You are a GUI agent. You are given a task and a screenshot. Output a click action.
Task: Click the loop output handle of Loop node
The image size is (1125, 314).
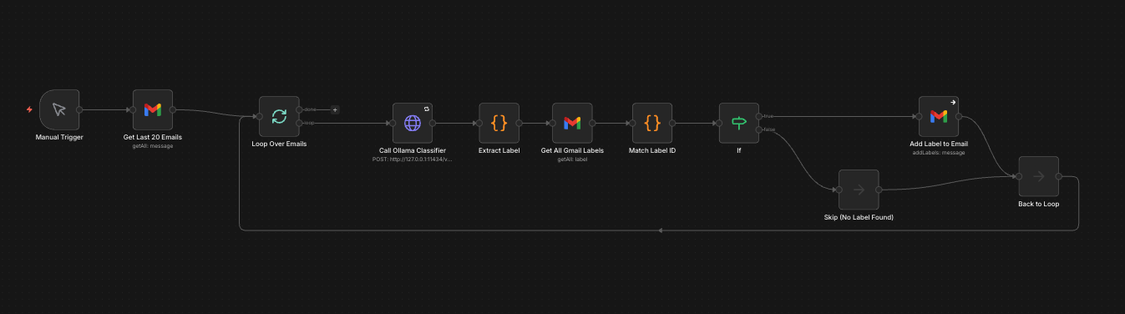[x=299, y=123]
